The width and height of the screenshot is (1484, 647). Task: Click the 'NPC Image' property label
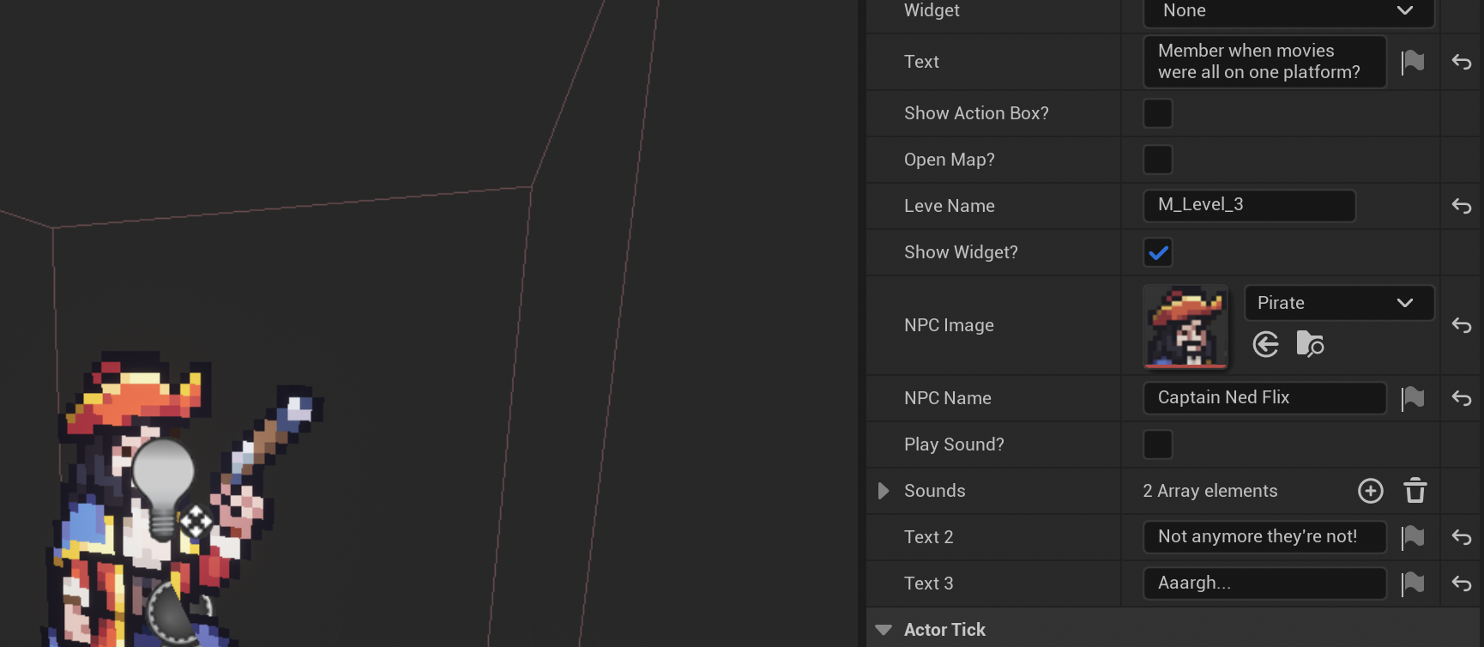[x=949, y=325]
